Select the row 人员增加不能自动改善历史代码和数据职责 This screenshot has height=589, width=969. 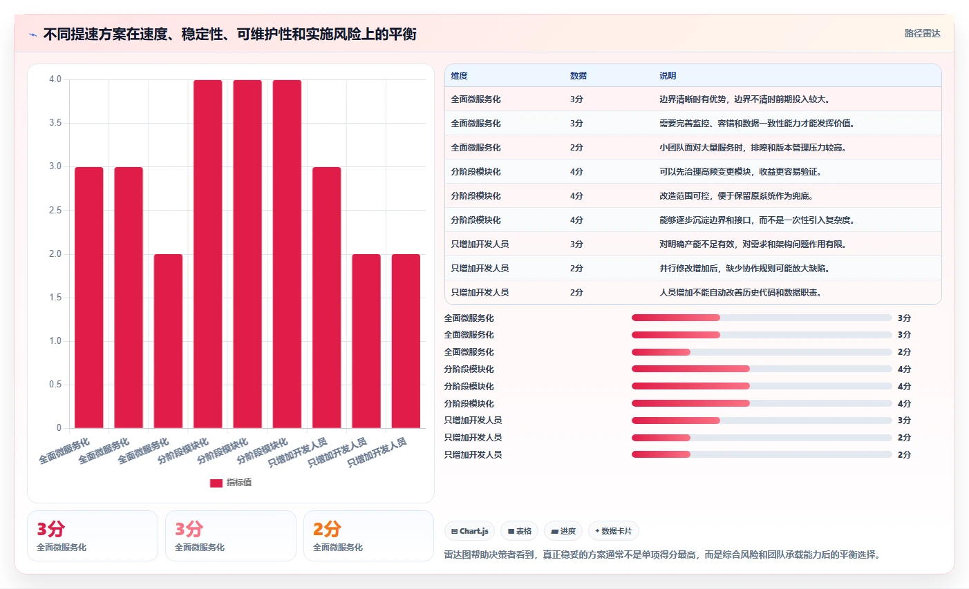click(693, 292)
